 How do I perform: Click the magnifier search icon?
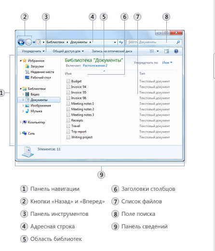click(178, 42)
